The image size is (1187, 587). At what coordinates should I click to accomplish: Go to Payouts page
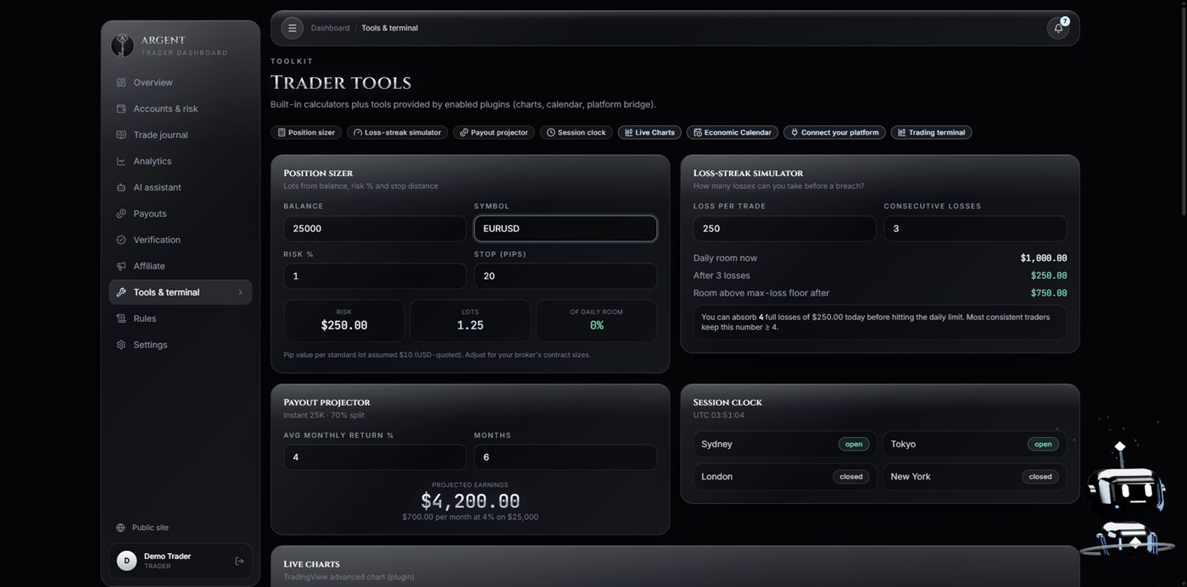181,213
